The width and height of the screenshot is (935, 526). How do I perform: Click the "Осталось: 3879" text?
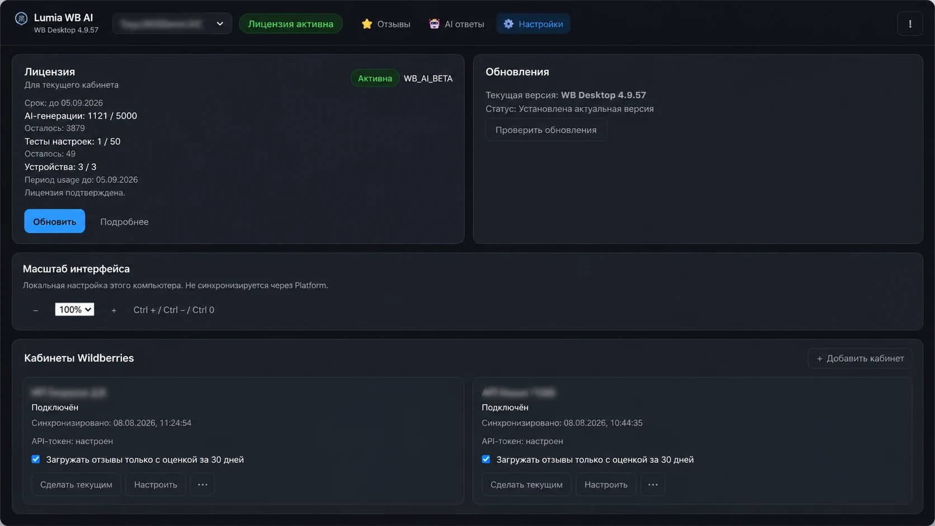pyautogui.click(x=55, y=128)
